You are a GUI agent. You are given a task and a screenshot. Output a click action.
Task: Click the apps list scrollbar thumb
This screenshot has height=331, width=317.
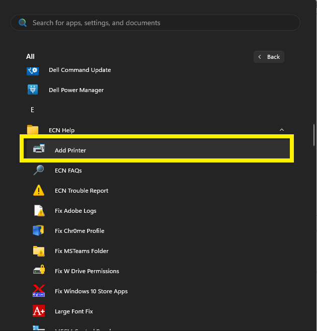click(x=314, y=135)
